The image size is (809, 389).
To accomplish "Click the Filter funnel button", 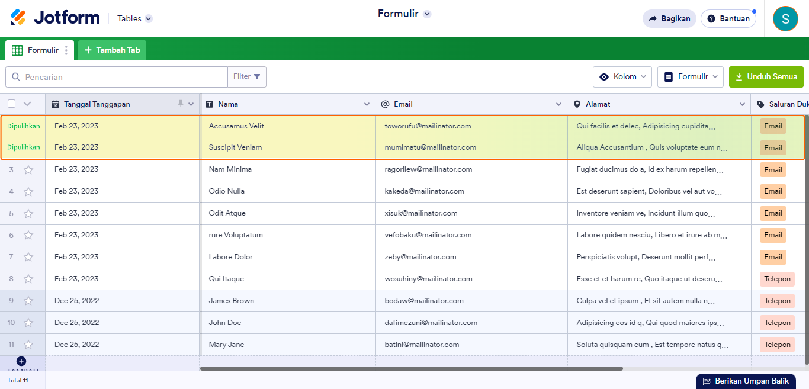I will pos(247,76).
